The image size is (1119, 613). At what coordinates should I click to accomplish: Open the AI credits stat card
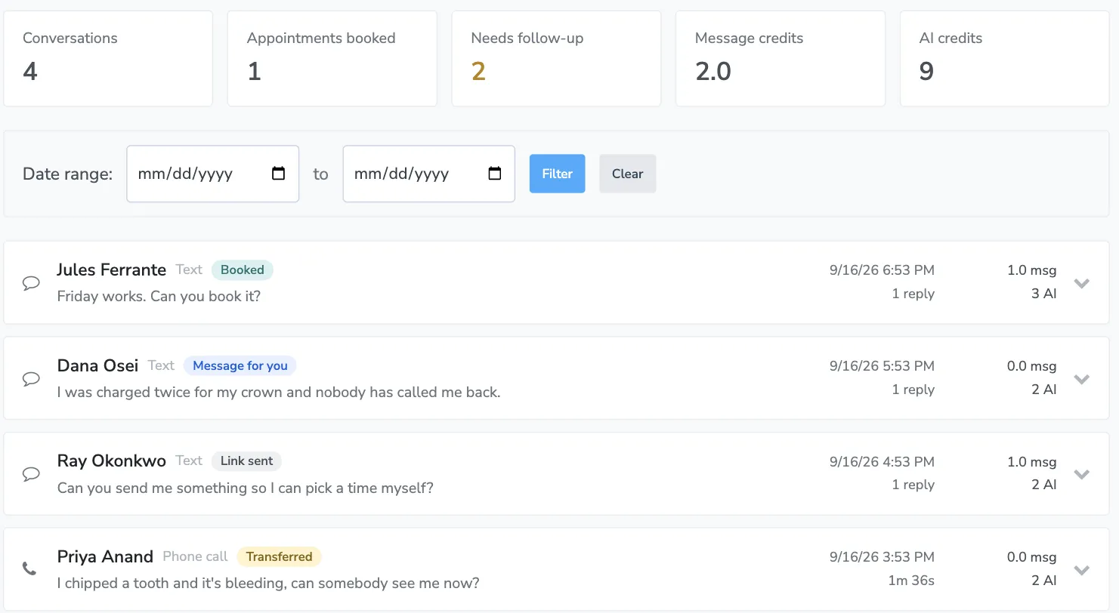[x=1004, y=58]
